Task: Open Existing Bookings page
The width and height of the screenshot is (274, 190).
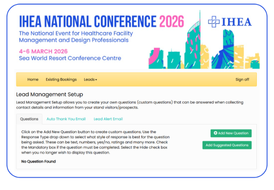Action: [61, 79]
